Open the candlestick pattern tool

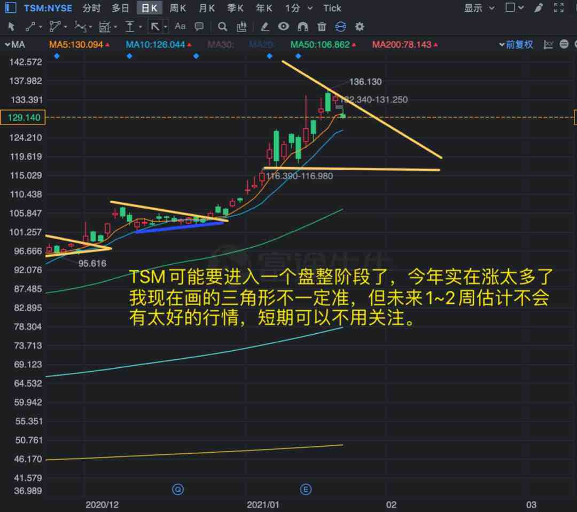tap(241, 27)
